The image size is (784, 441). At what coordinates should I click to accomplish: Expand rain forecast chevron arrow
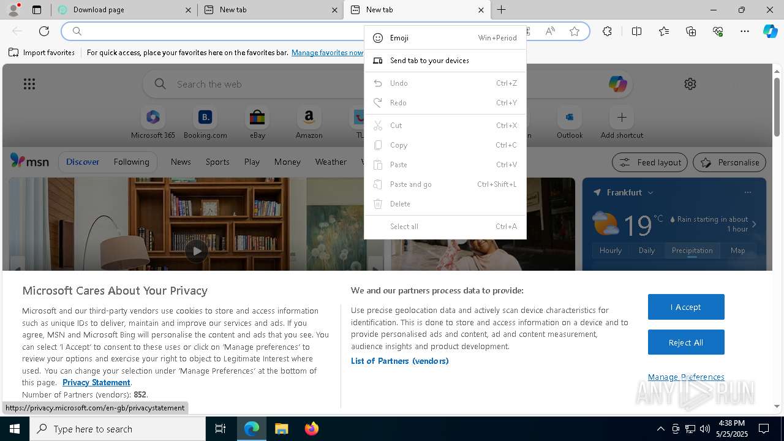754,224
